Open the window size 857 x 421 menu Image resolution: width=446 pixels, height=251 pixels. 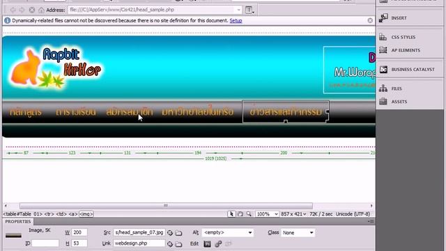[293, 214]
